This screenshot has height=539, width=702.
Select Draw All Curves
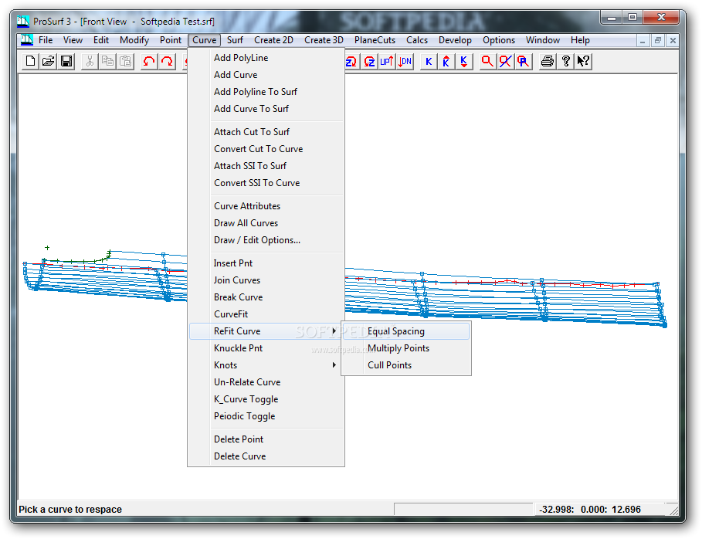266,223
